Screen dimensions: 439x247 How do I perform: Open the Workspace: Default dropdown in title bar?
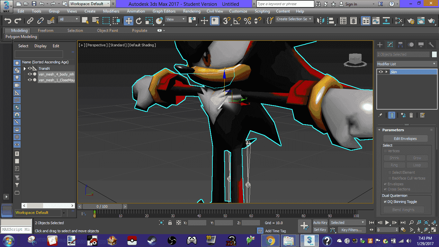click(x=90, y=4)
